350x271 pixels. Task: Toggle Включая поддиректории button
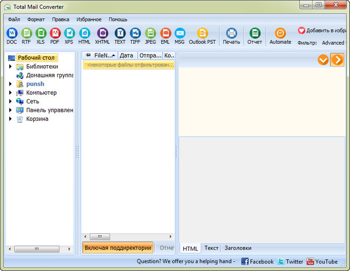click(118, 248)
